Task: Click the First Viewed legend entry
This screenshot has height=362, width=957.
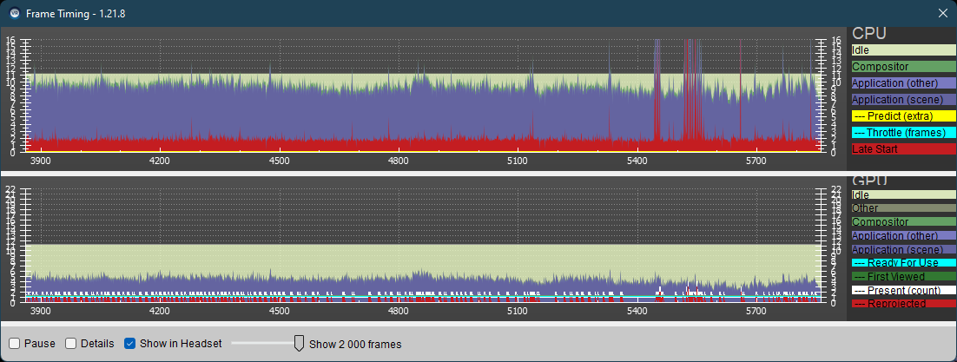Action: click(x=903, y=277)
